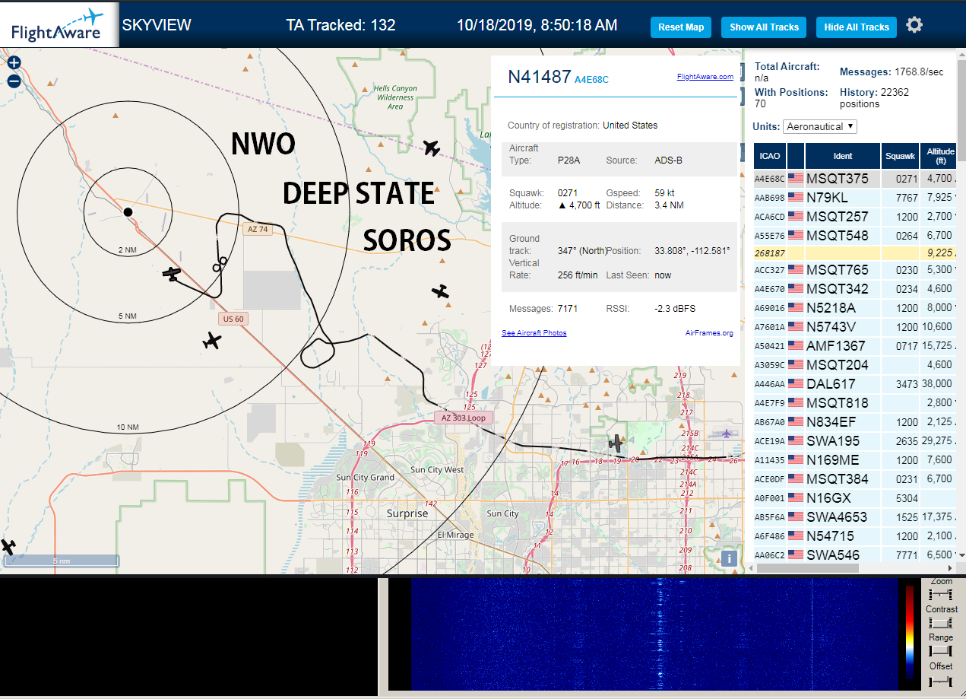Click the Show All Tracks button
This screenshot has height=699, width=966.
point(764,27)
